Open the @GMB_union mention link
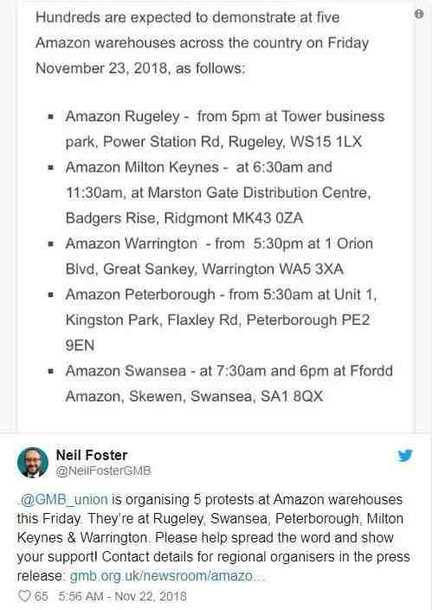This screenshot has width=432, height=610. pyautogui.click(x=64, y=499)
